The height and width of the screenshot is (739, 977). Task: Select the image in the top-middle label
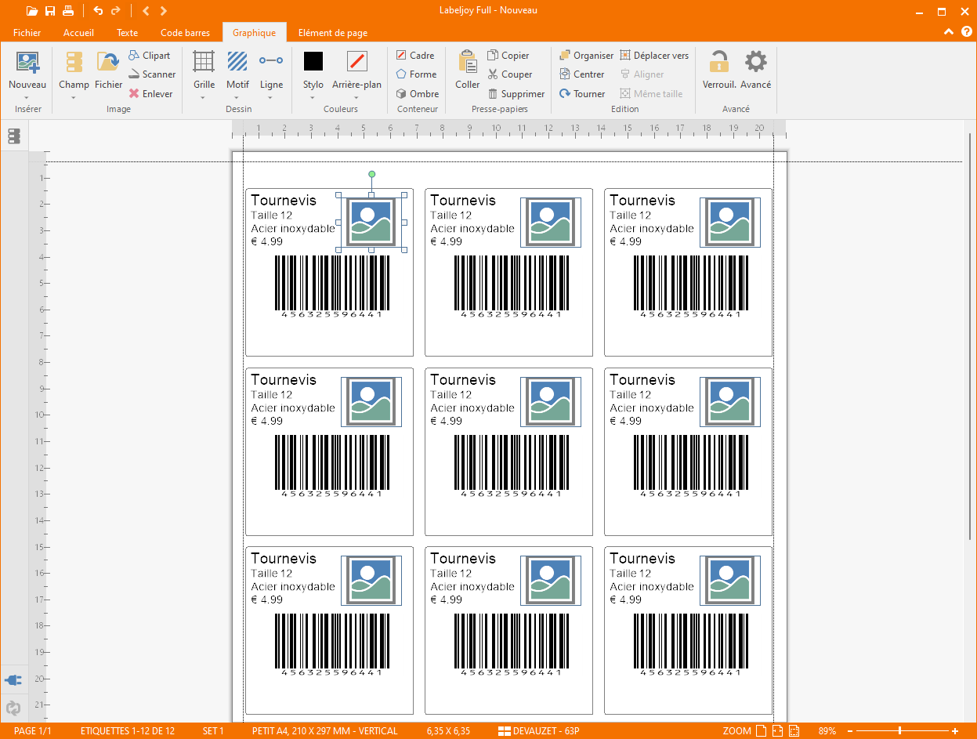coord(550,222)
